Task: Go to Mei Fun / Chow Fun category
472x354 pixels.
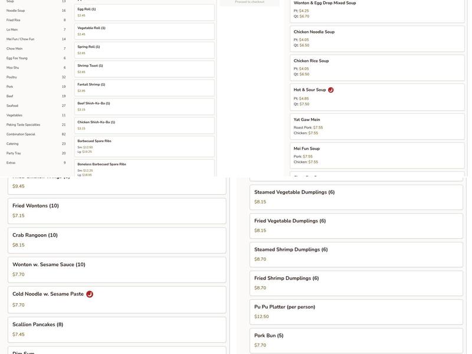Action: coord(35,39)
